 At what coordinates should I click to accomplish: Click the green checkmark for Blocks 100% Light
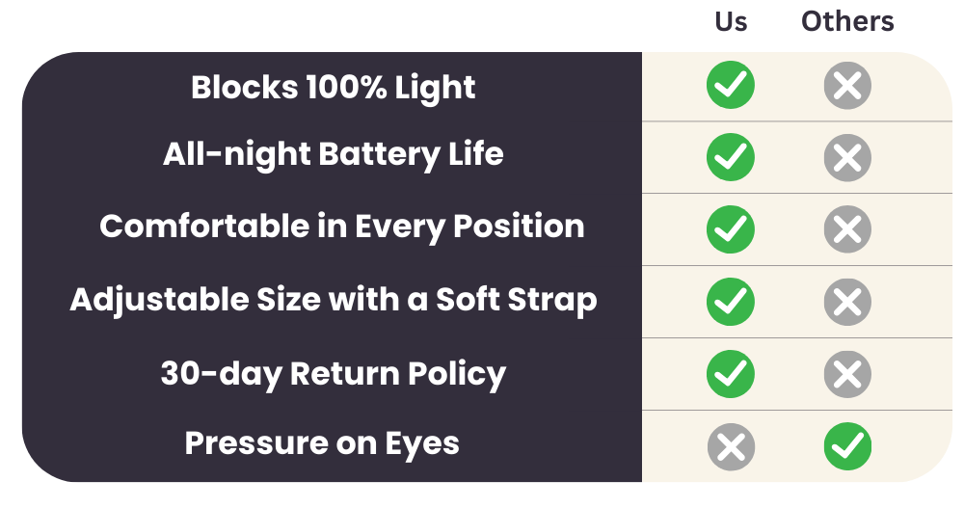coord(731,86)
